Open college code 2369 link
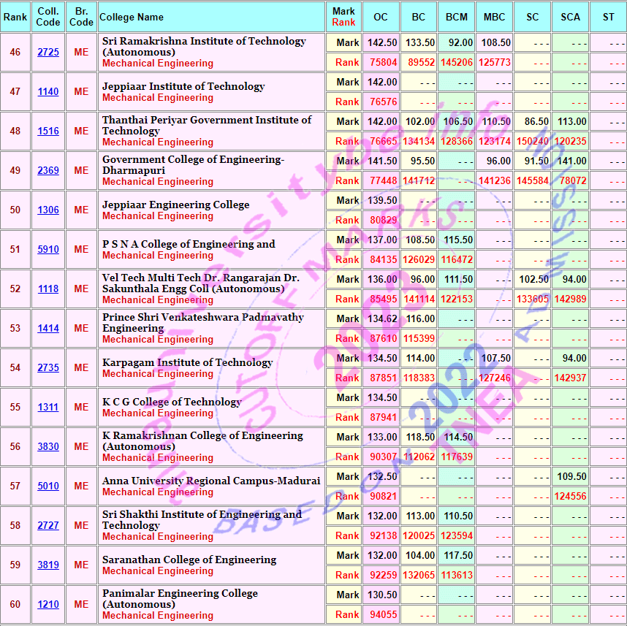Viewport: 627px width, 626px height. (48, 171)
